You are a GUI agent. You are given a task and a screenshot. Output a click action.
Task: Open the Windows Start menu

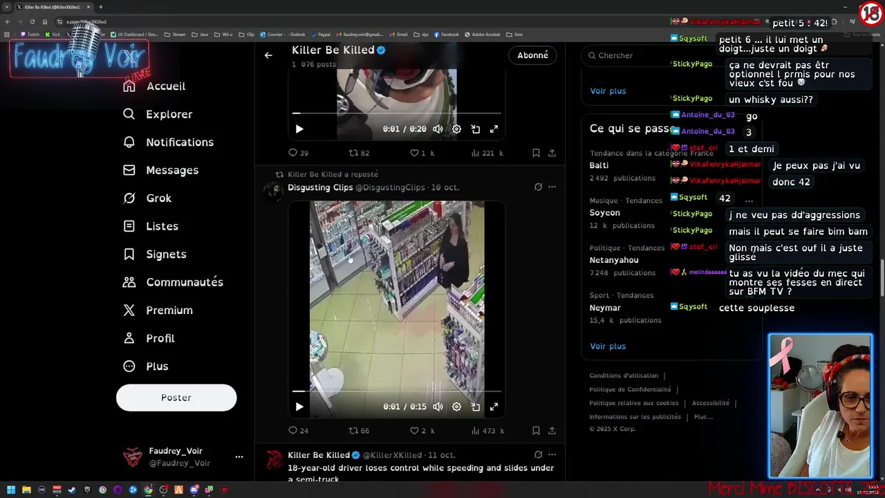pyautogui.click(x=10, y=490)
